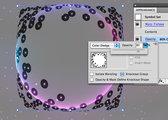Check Opacity & Mask Define Knockout Shape
168x120 pixels.
pos(92,80)
